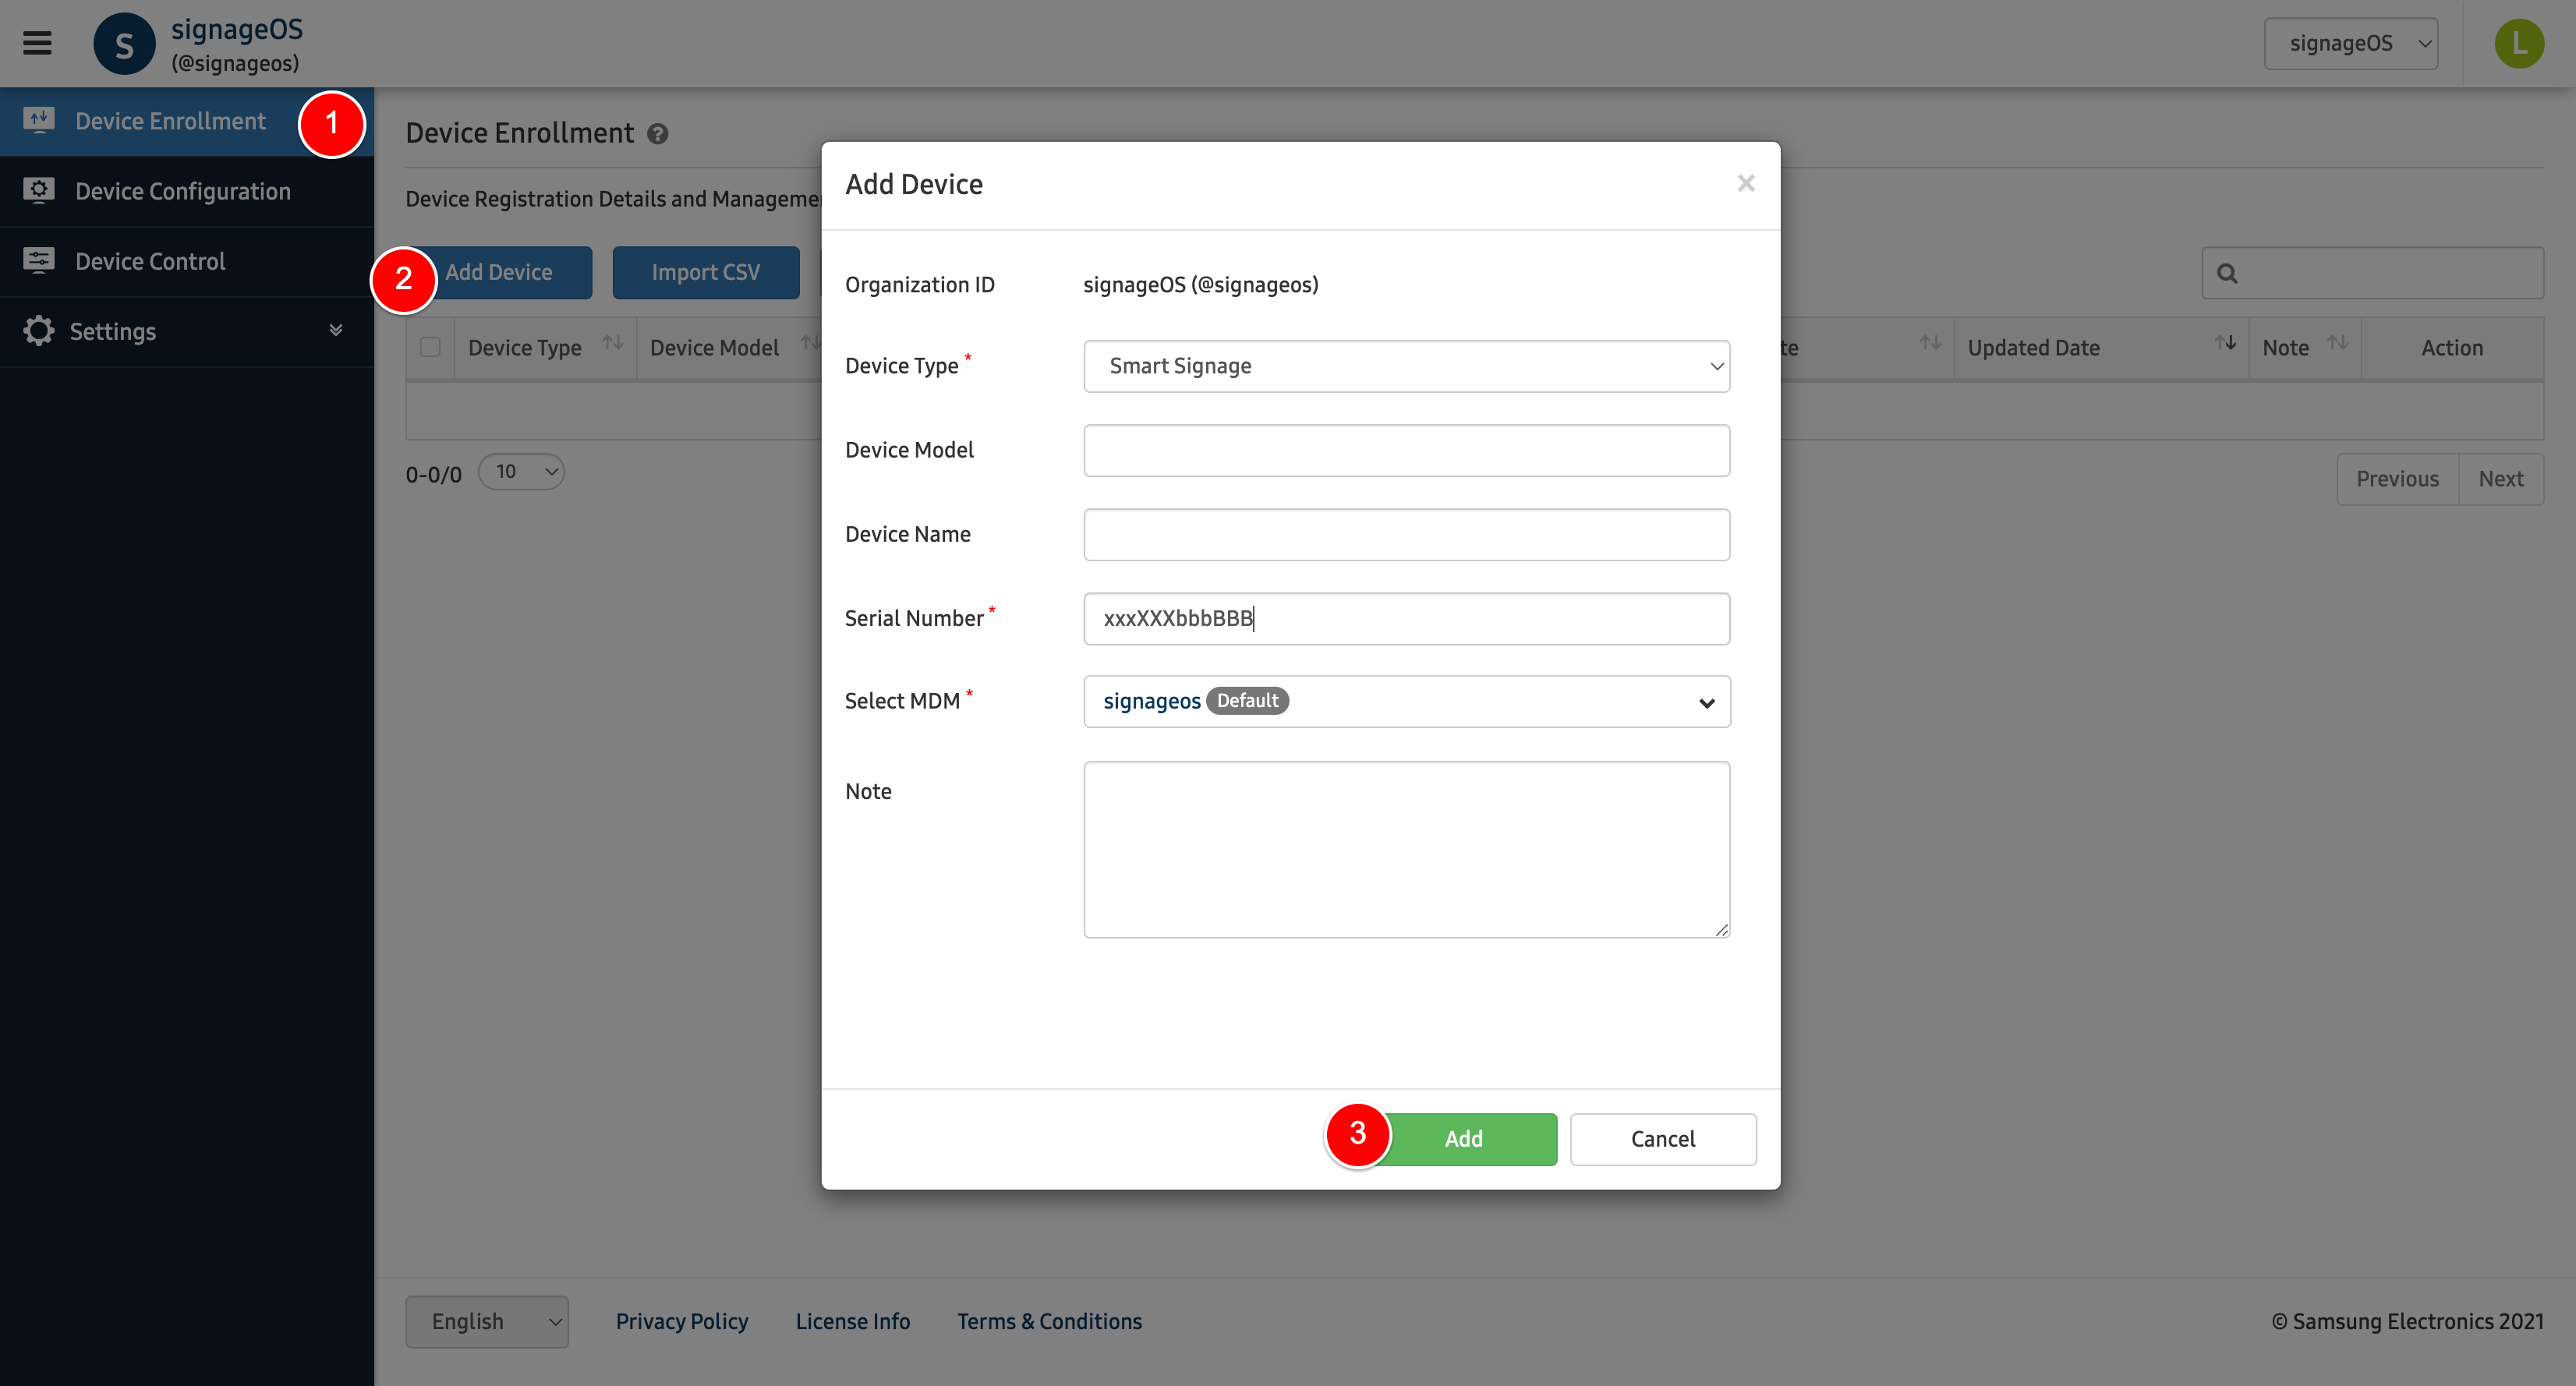
Task: Expand the Select MDM signageos dropdown
Action: point(1406,702)
